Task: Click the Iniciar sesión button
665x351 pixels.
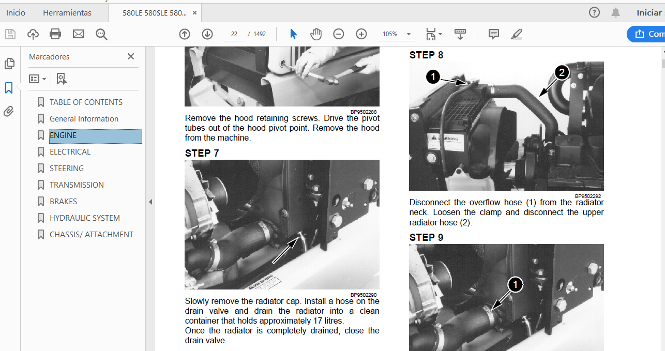Action: [651, 12]
